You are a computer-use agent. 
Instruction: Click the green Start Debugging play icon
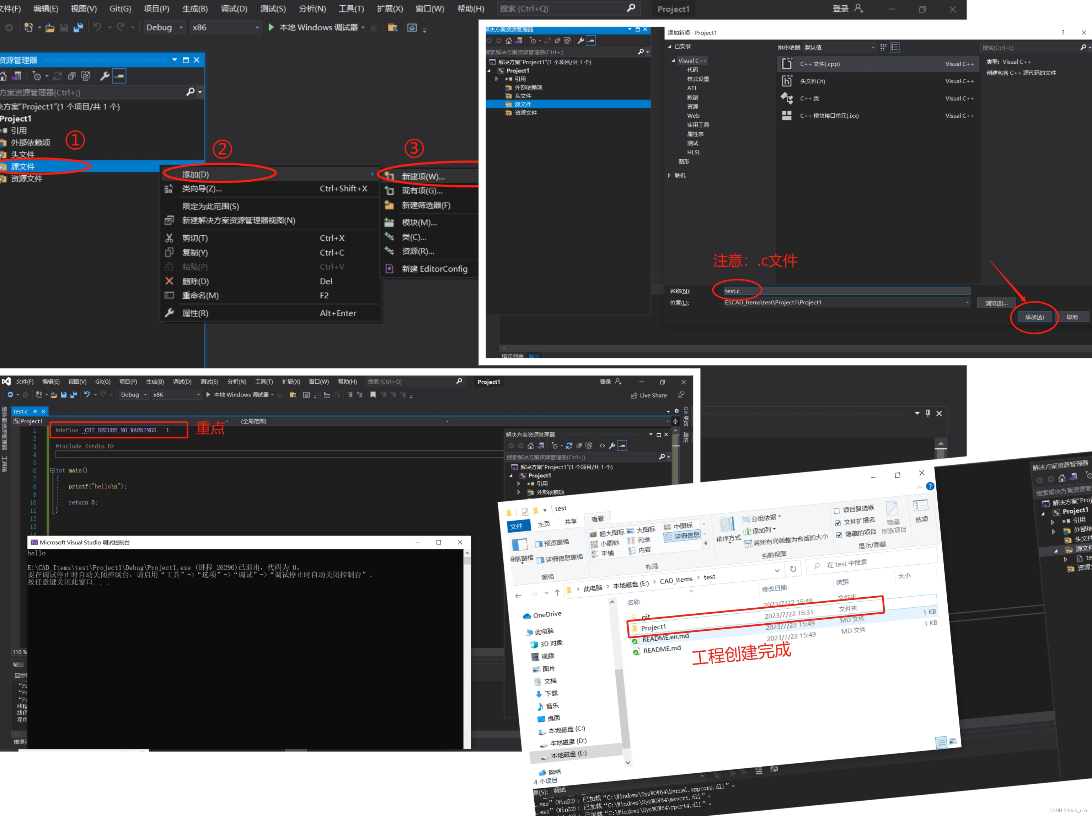click(271, 27)
